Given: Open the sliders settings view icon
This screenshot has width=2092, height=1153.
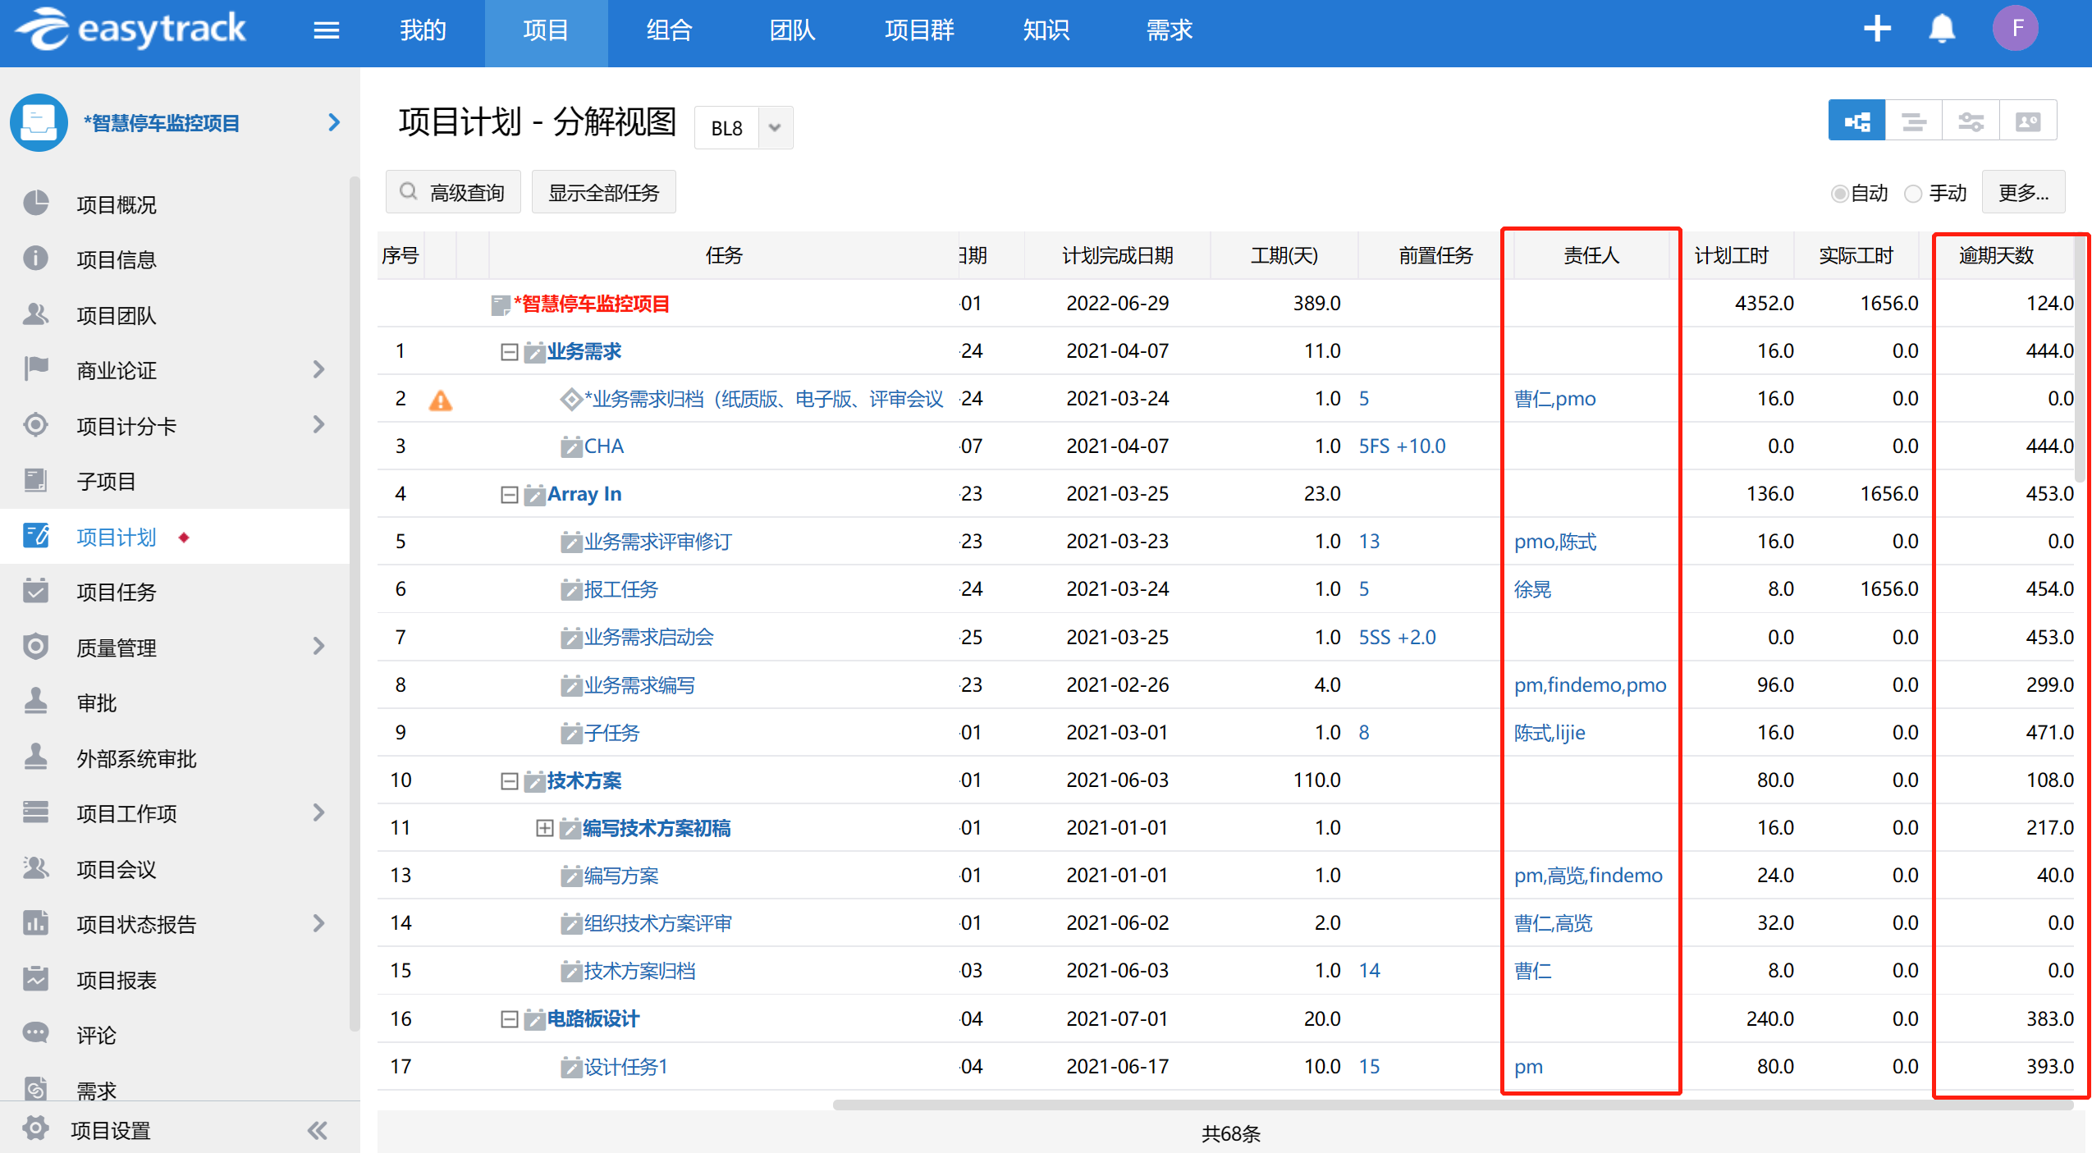Looking at the screenshot, I should pos(1971,121).
